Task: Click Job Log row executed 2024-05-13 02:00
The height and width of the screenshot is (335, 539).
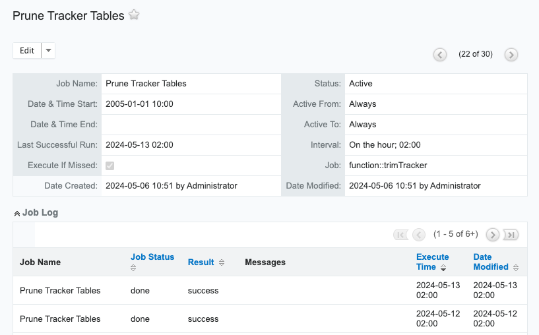Action: (x=270, y=290)
